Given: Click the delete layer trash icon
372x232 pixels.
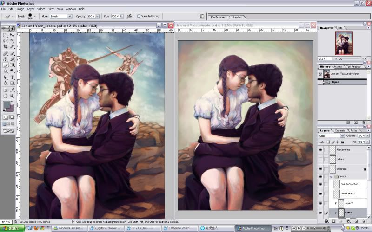Looking at the screenshot, I should pyautogui.click(x=364, y=221).
